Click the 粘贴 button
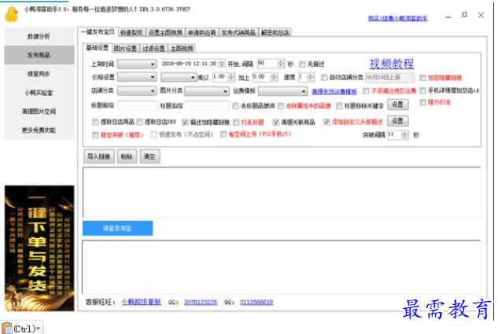Viewport: 498px width, 334px height. [x=127, y=156]
